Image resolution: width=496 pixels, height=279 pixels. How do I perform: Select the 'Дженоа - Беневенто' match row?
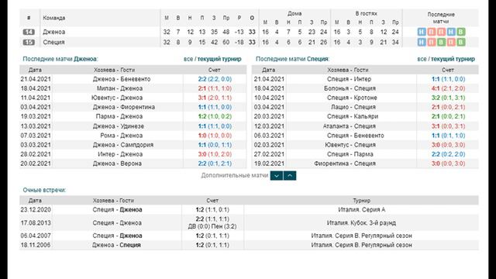click(x=133, y=79)
